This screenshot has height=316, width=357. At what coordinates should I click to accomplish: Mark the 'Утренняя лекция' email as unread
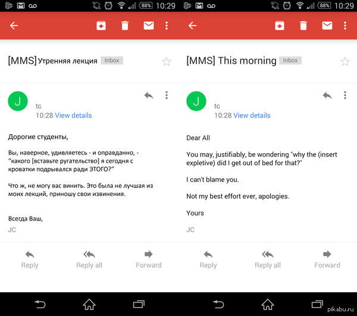click(x=149, y=26)
